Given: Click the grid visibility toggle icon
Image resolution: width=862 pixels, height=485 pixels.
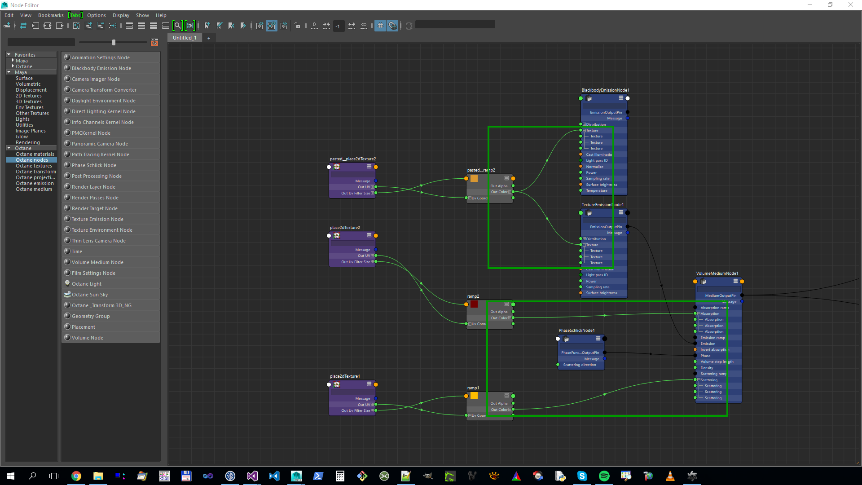Looking at the screenshot, I should click(380, 26).
